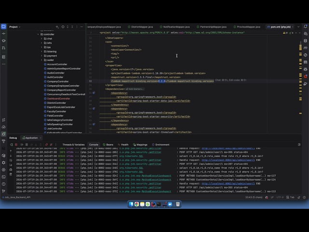Open the Terminal tool window icon
Image resolution: width=309 pixels, height=232 pixels.
(3, 177)
